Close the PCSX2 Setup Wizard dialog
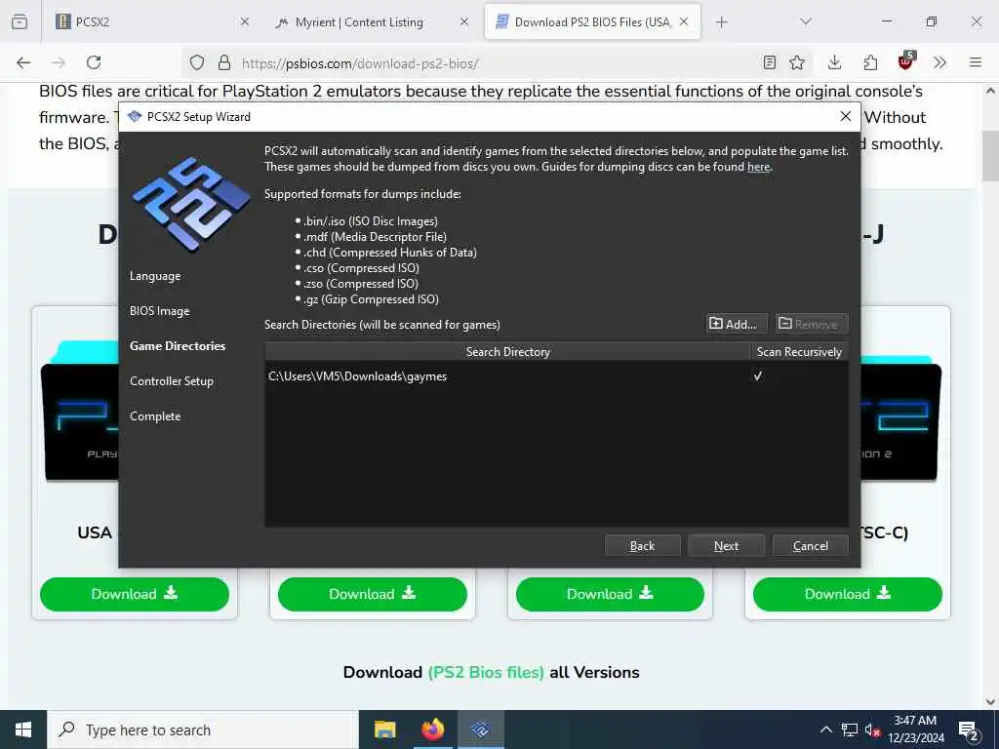This screenshot has width=999, height=749. pyautogui.click(x=846, y=117)
